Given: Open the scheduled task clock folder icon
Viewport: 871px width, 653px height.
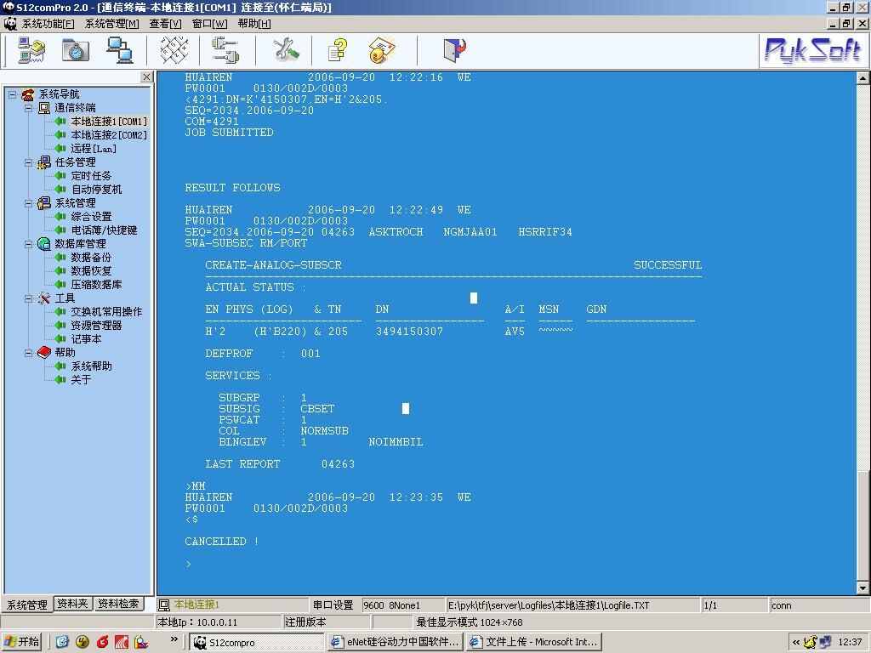Looking at the screenshot, I should pos(76,51).
